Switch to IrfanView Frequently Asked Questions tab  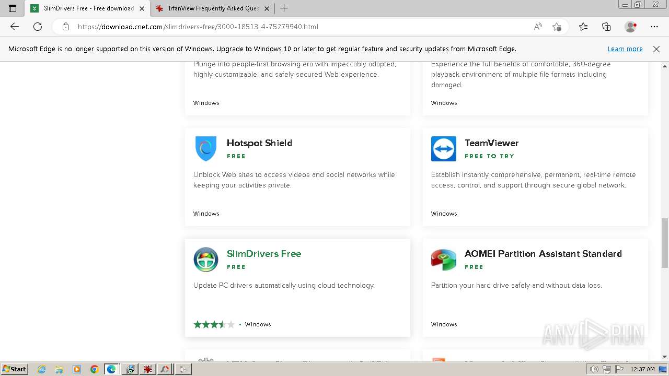click(213, 8)
